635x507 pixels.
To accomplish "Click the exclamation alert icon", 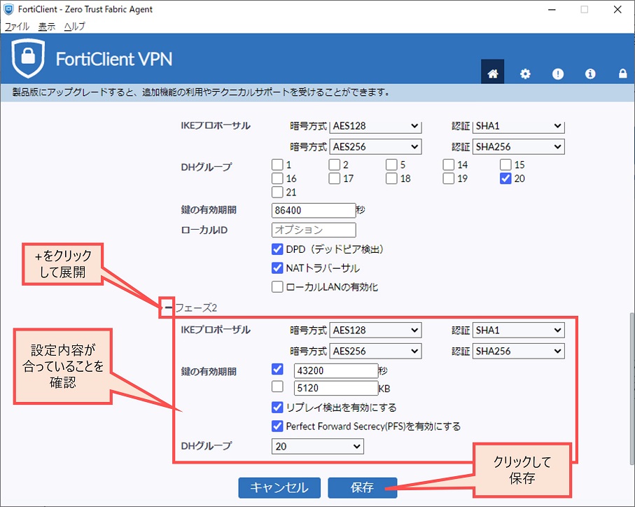I will (x=558, y=74).
